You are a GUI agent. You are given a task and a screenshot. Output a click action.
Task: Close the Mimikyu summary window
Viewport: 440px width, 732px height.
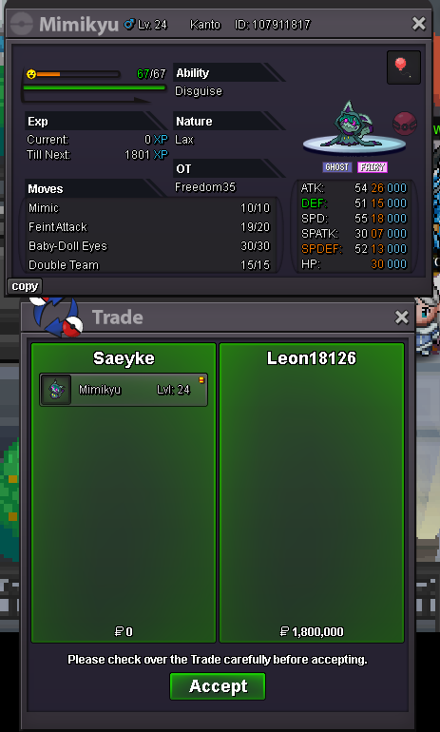418,24
